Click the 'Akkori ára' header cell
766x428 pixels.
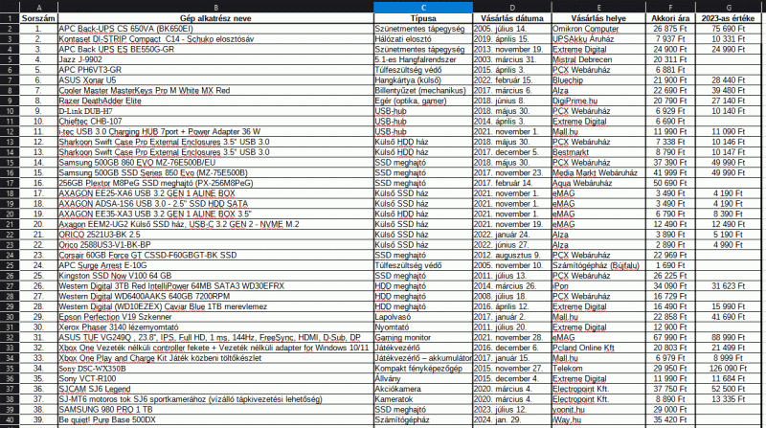pyautogui.click(x=670, y=18)
